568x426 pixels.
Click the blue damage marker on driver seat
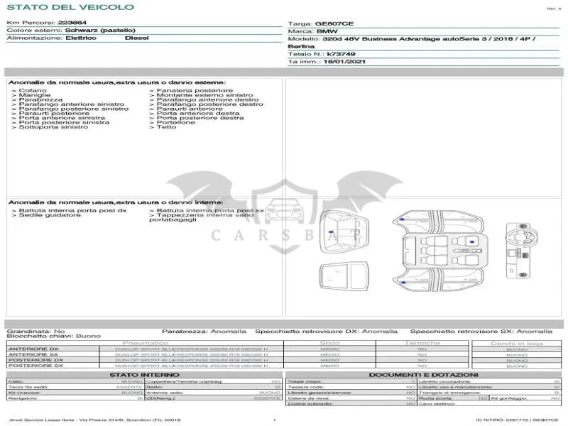pos(471,241)
